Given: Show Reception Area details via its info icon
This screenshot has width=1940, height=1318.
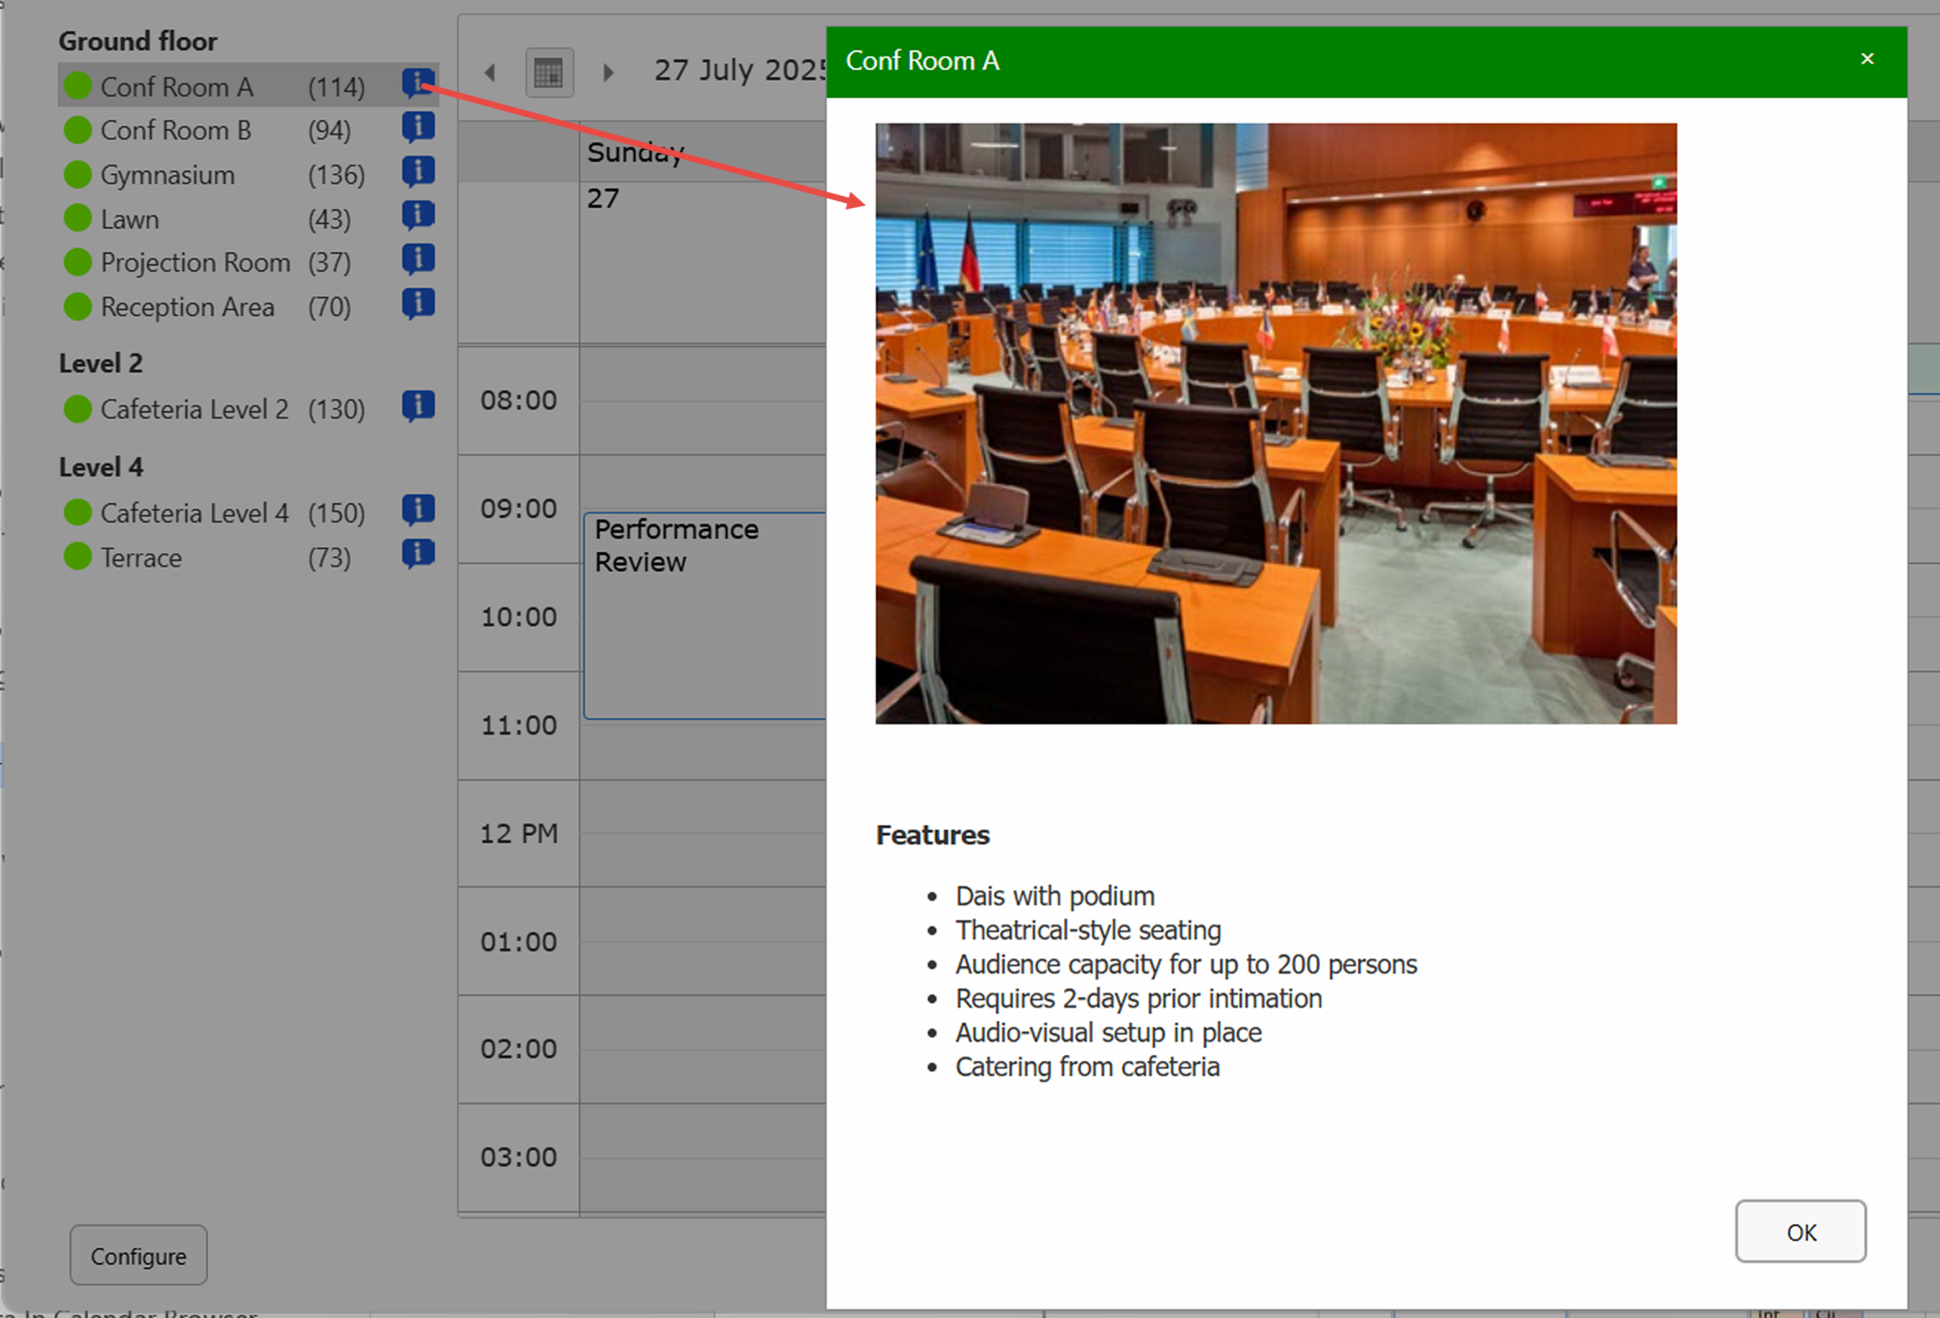Looking at the screenshot, I should click(418, 302).
